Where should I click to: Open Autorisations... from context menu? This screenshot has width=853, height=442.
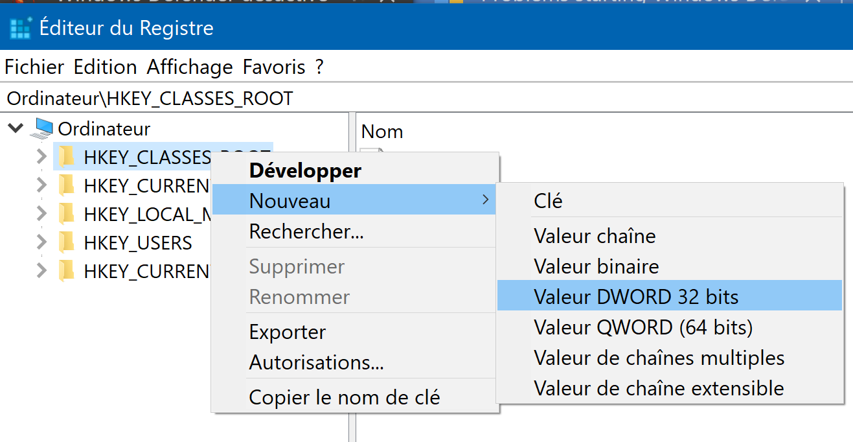click(x=316, y=362)
